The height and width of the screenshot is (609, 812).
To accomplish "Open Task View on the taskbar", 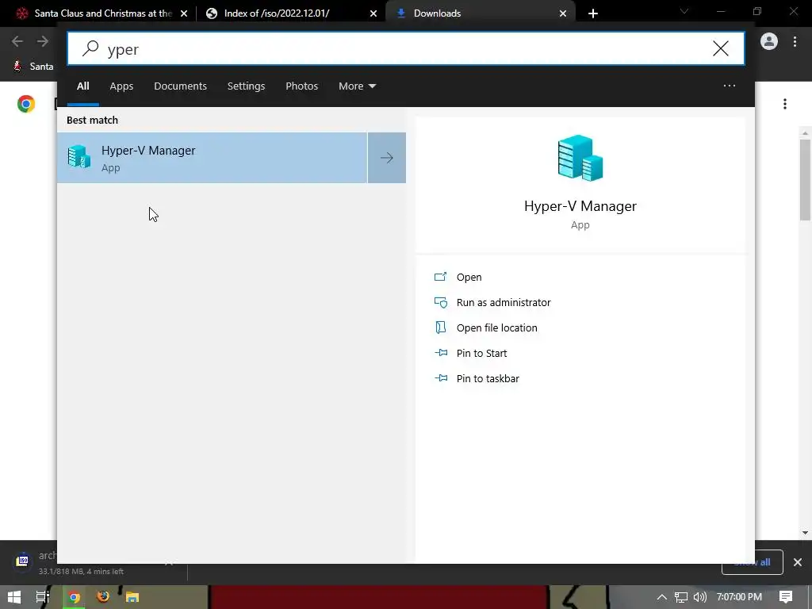I will [43, 597].
